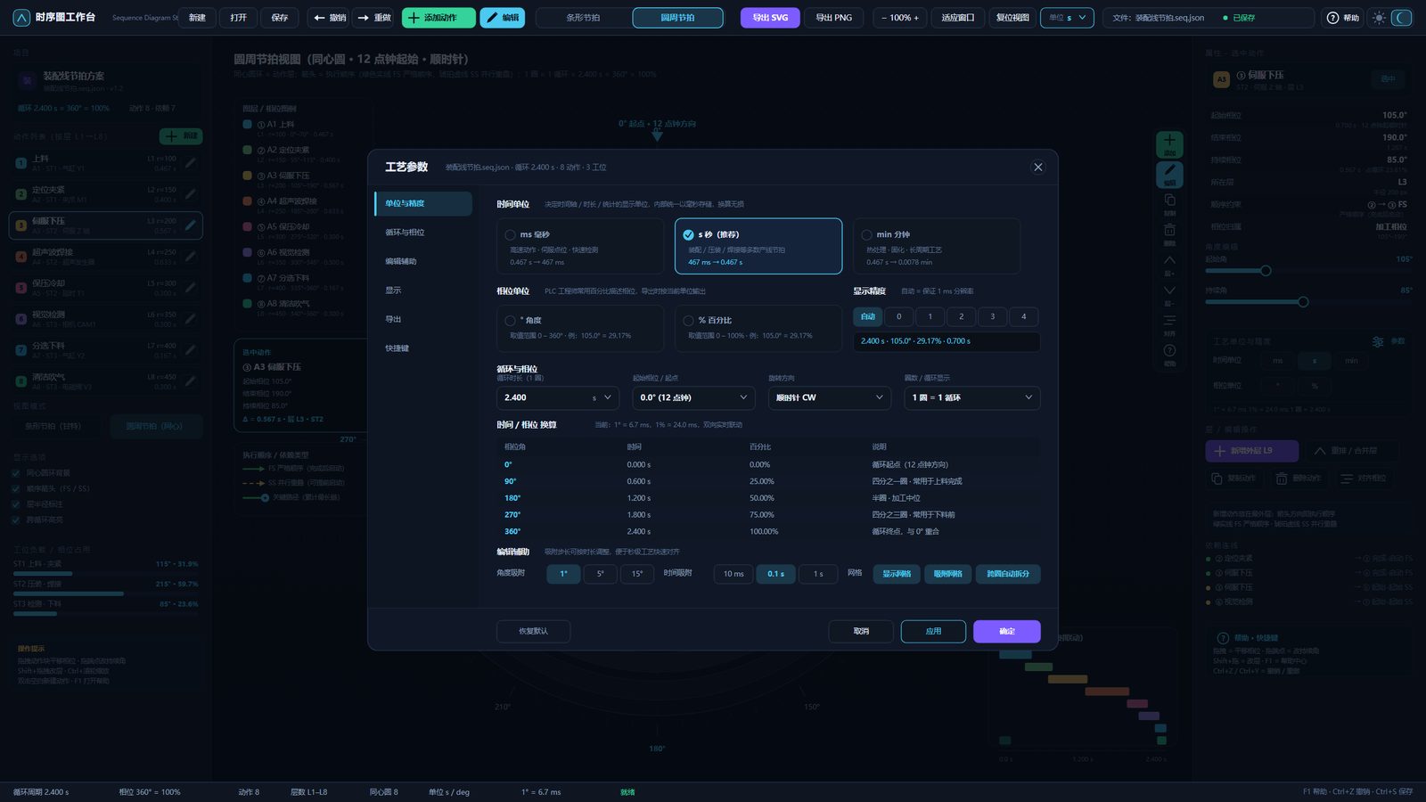Set angle snap to 5°
Viewport: 1426px width, 802px height.
(x=601, y=574)
